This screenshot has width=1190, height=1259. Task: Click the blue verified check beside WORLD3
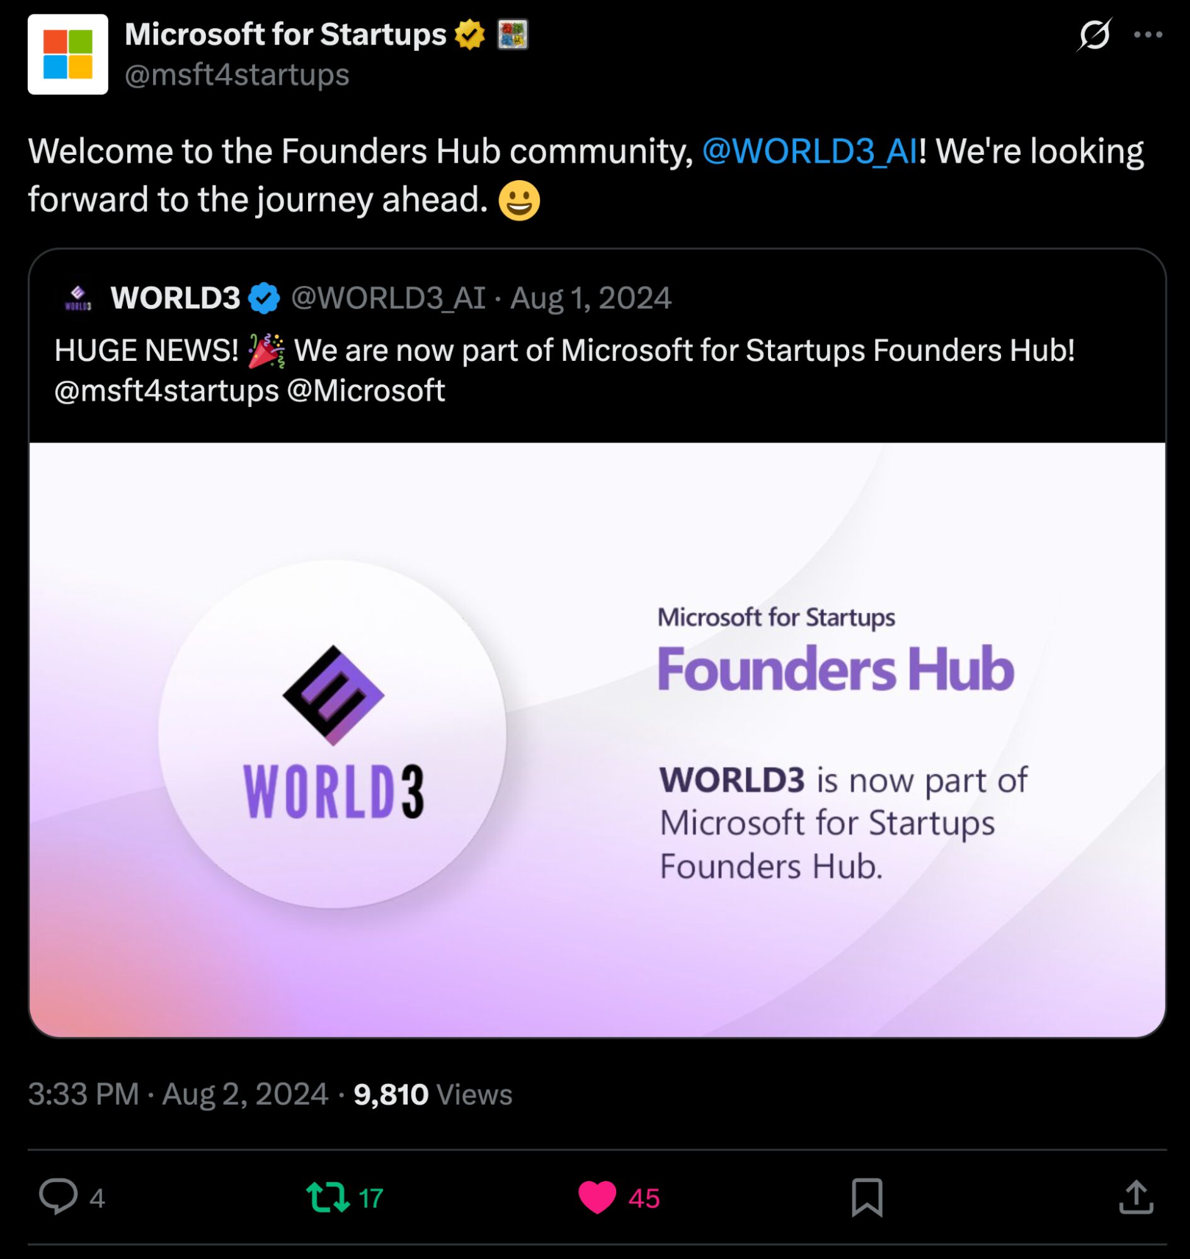264,298
